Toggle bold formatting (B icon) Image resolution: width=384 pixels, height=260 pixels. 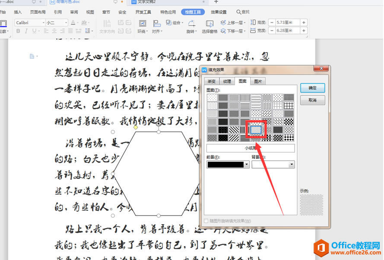click(x=18, y=31)
